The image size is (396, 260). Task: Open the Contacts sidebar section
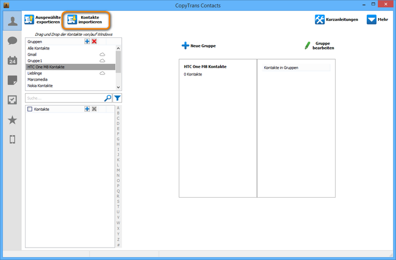13,21
